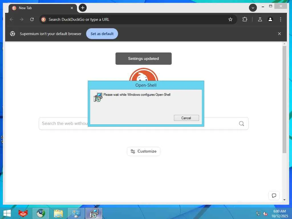292x219 pixels.
Task: Click the Open-Shell dialog title bar
Action: point(146,85)
